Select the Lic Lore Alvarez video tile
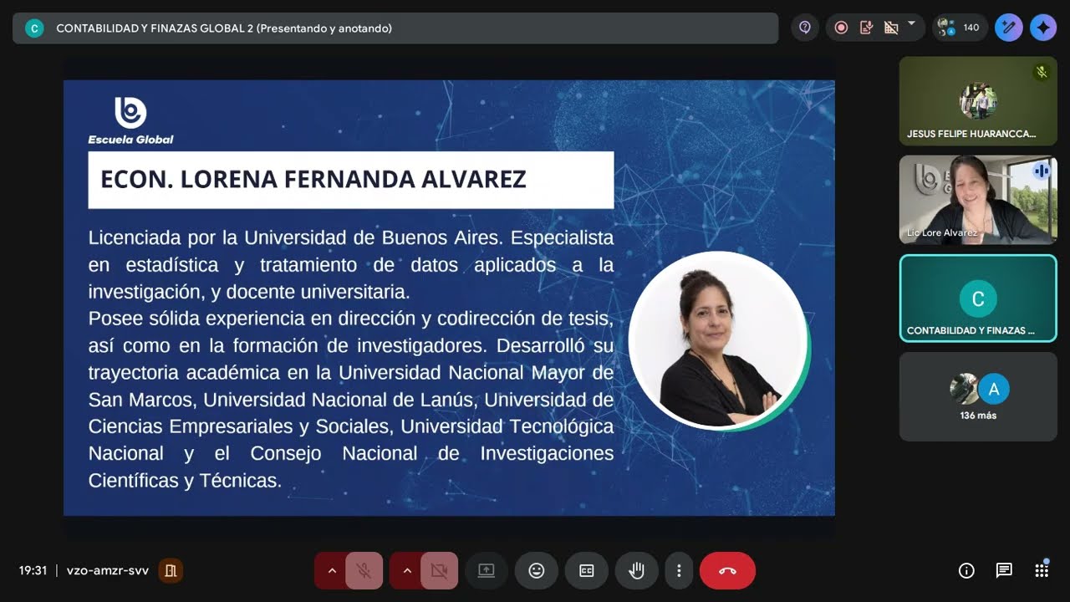Screen dimensions: 1070x602 click(x=978, y=200)
